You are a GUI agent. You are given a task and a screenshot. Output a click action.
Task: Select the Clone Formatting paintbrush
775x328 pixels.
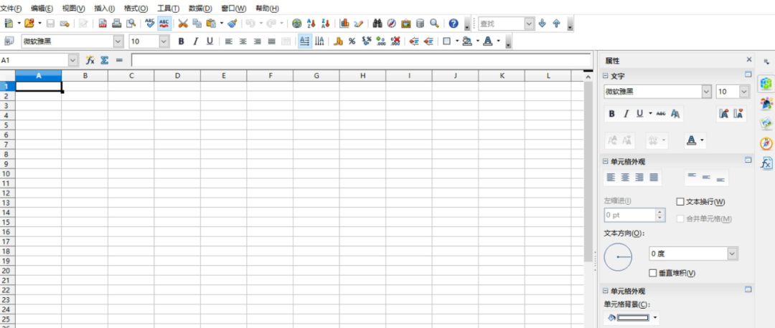pyautogui.click(x=232, y=23)
